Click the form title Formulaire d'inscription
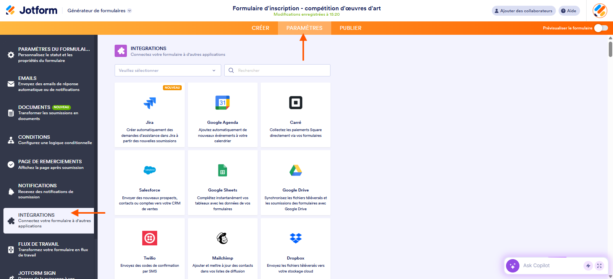613x279 pixels. click(x=307, y=8)
